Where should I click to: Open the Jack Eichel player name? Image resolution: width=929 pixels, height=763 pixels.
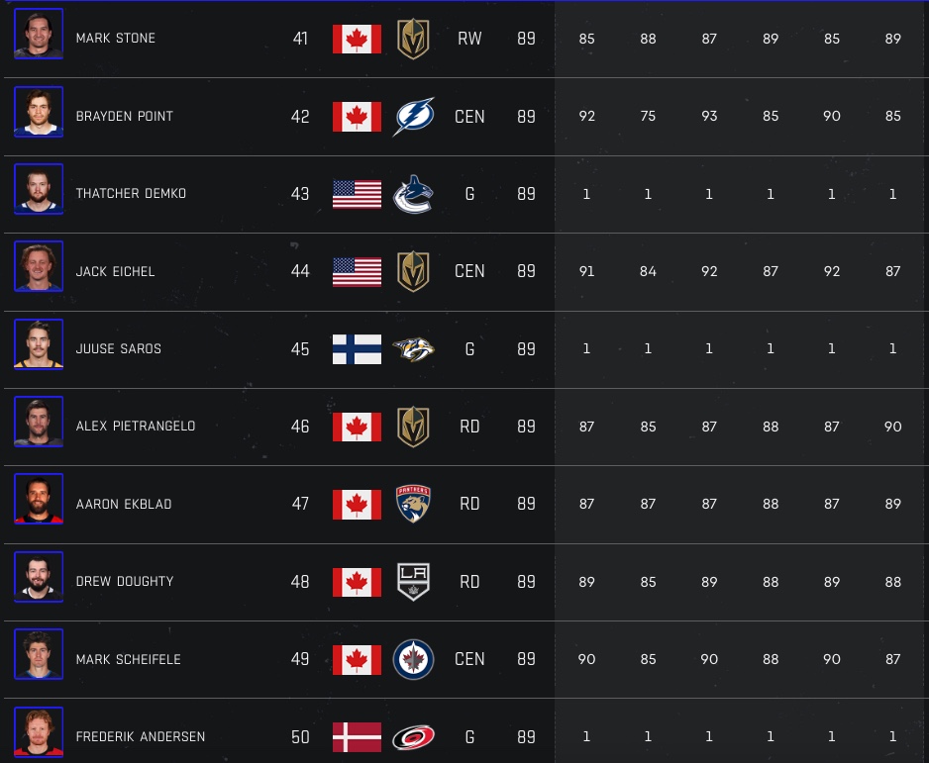pyautogui.click(x=115, y=271)
